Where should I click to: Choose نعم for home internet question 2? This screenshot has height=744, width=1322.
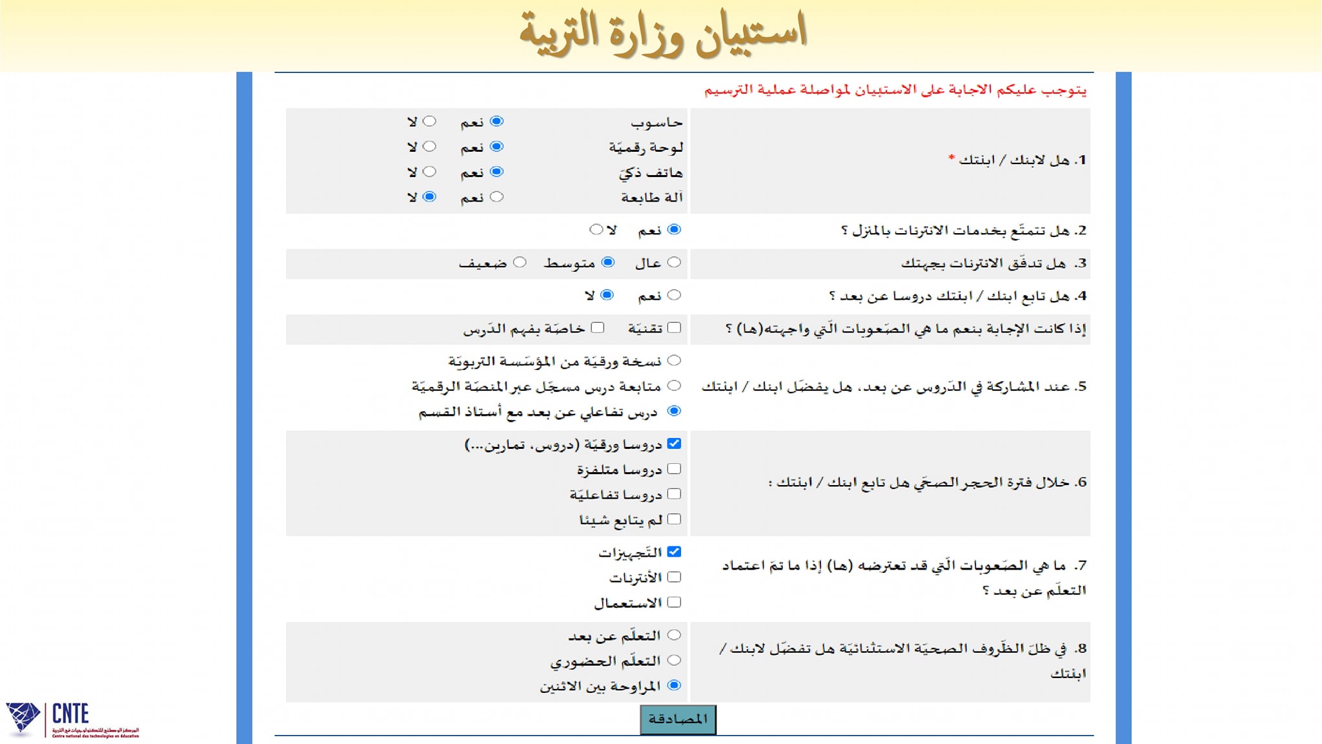675,229
